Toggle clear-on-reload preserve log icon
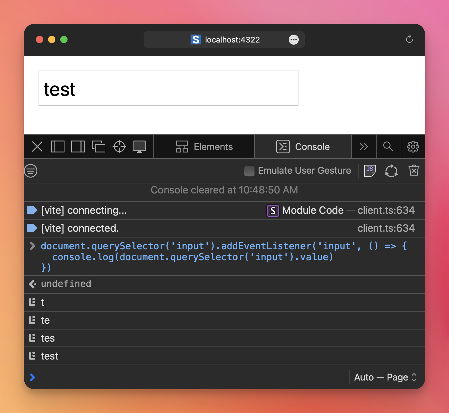This screenshot has width=449, height=413. click(391, 171)
